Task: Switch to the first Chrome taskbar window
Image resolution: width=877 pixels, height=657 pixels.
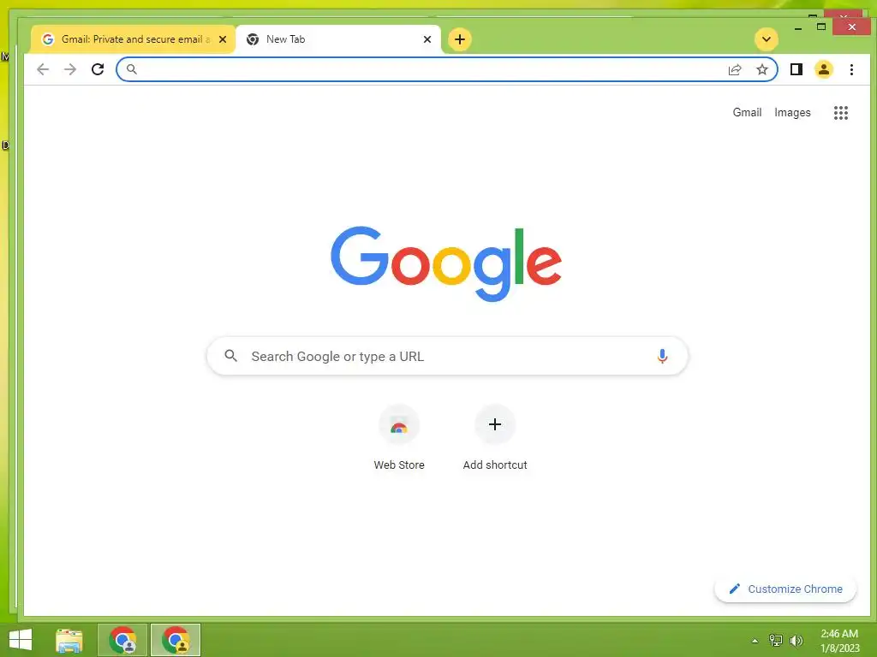Action: click(x=122, y=640)
